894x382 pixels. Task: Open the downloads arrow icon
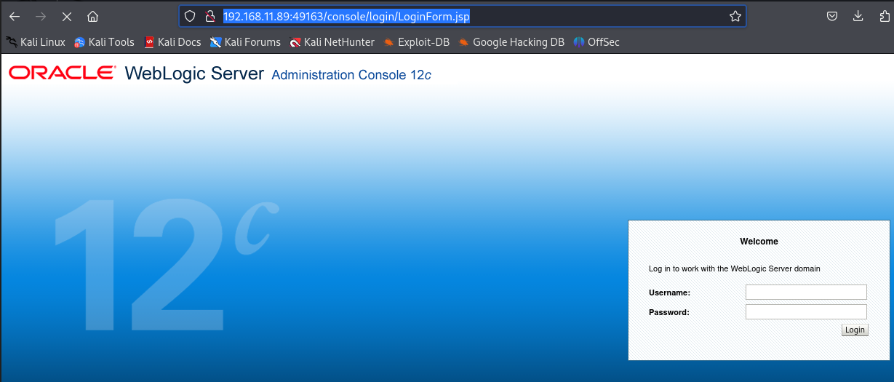tap(858, 16)
